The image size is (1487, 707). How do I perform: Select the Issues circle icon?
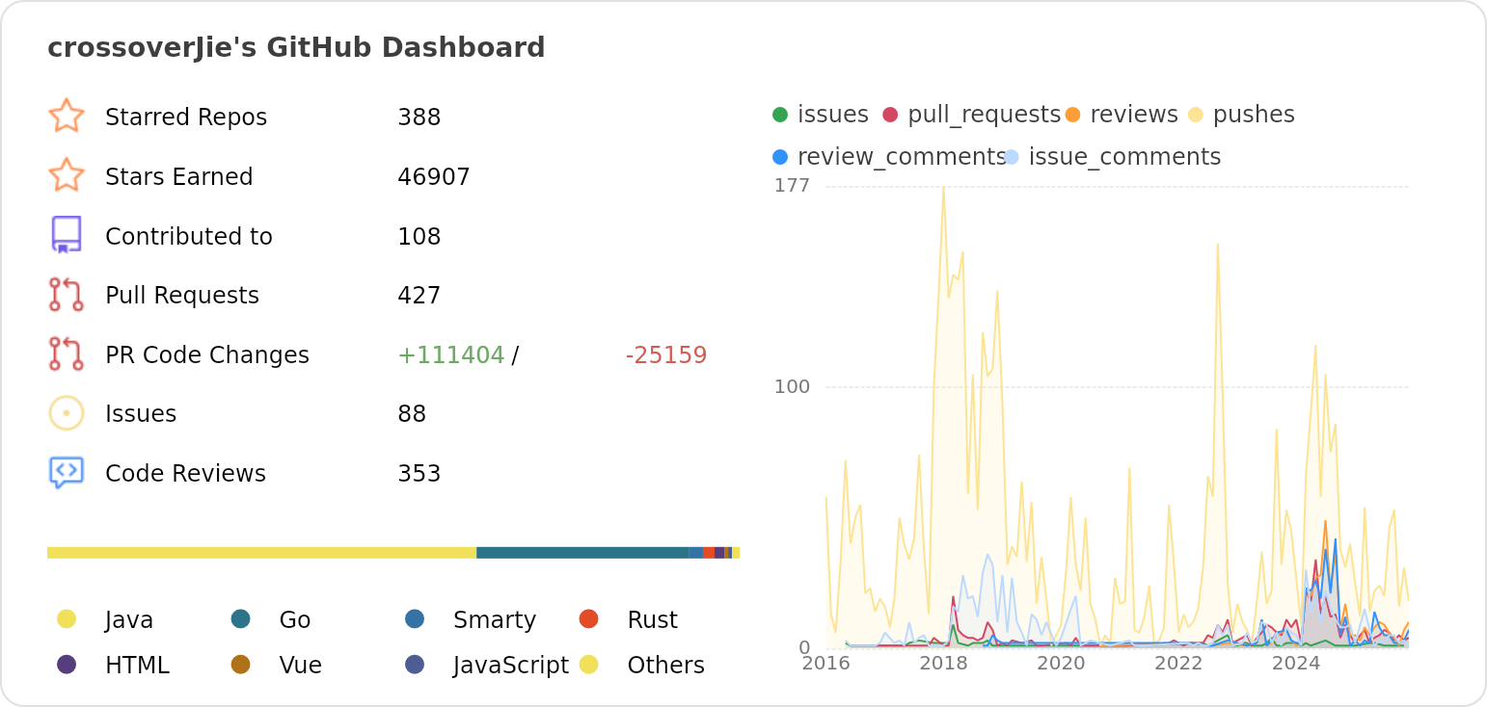coord(67,412)
